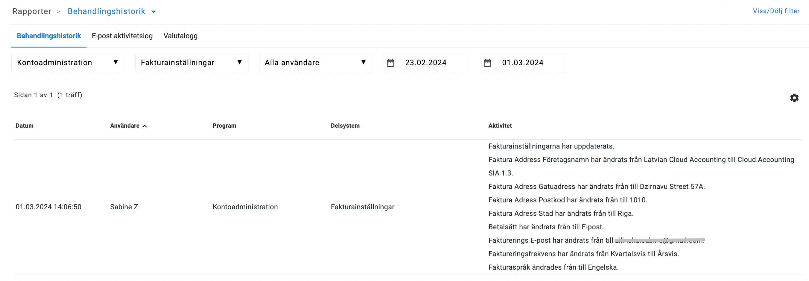Image resolution: width=809 pixels, height=281 pixels.
Task: Switch to the Valutalogg tab
Action: [180, 36]
